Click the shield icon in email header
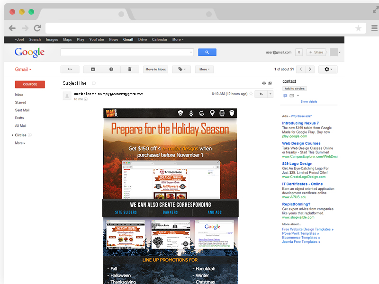This screenshot has width=379, height=284. click(232, 113)
